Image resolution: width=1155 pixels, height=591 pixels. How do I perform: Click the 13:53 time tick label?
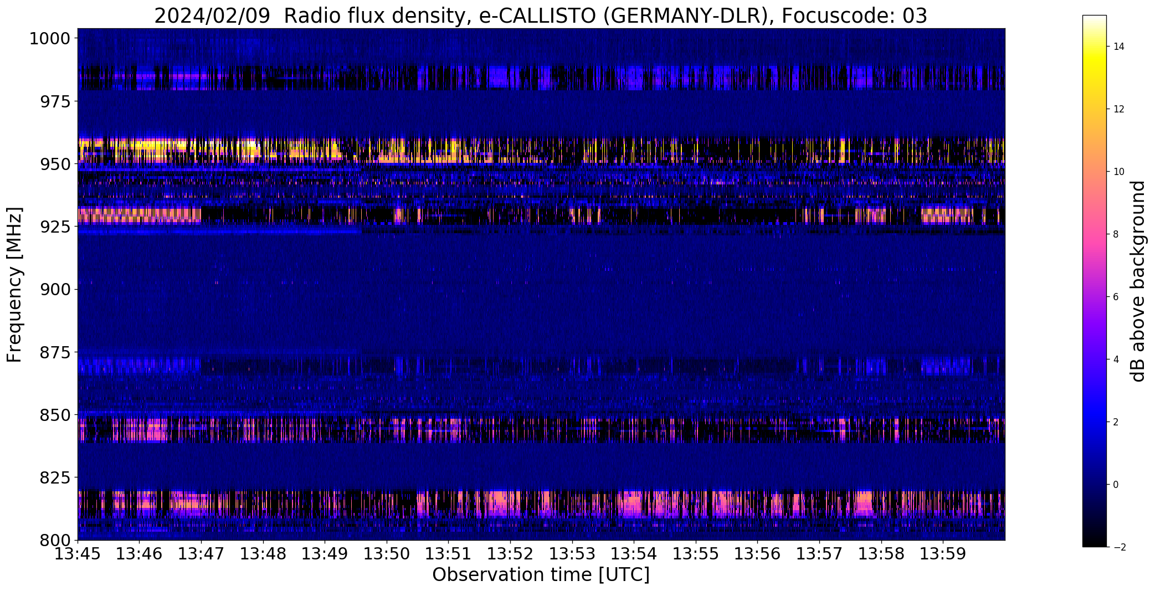[572, 554]
